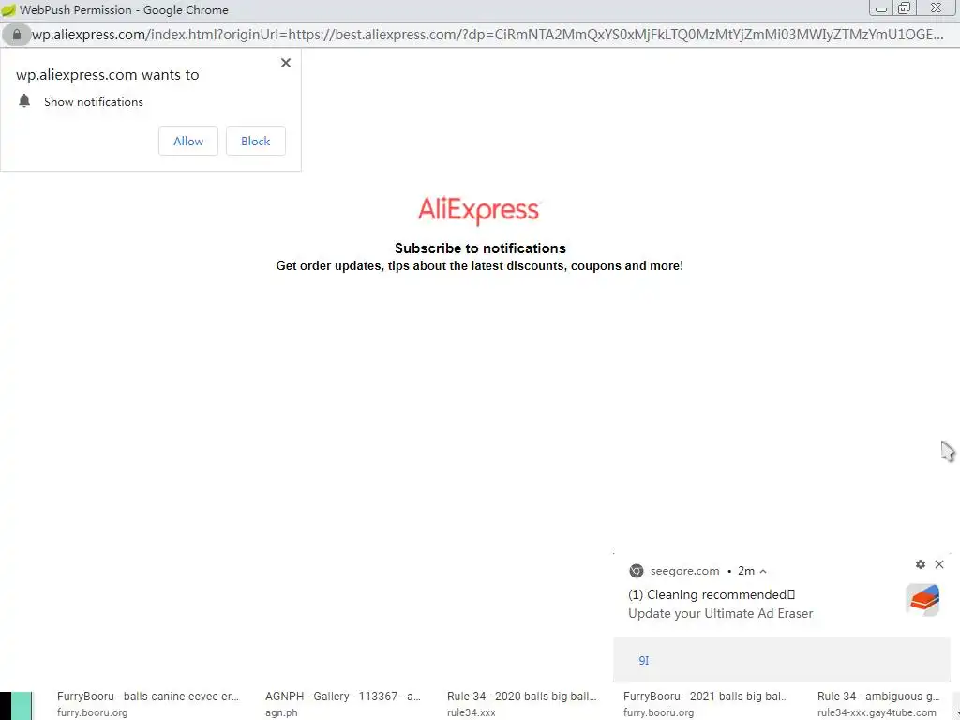Click the bell icon beside Show notifications
Viewport: 960px width, 720px height.
coord(24,101)
